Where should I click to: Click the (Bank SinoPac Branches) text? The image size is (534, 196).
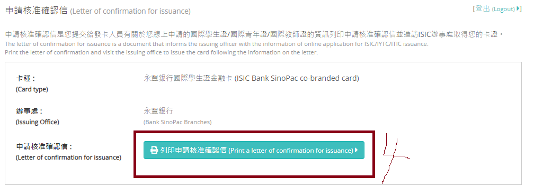click(177, 122)
